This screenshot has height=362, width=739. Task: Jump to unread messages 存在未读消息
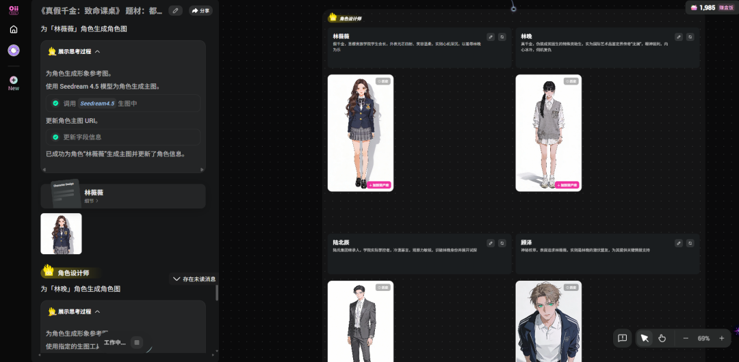(194, 279)
